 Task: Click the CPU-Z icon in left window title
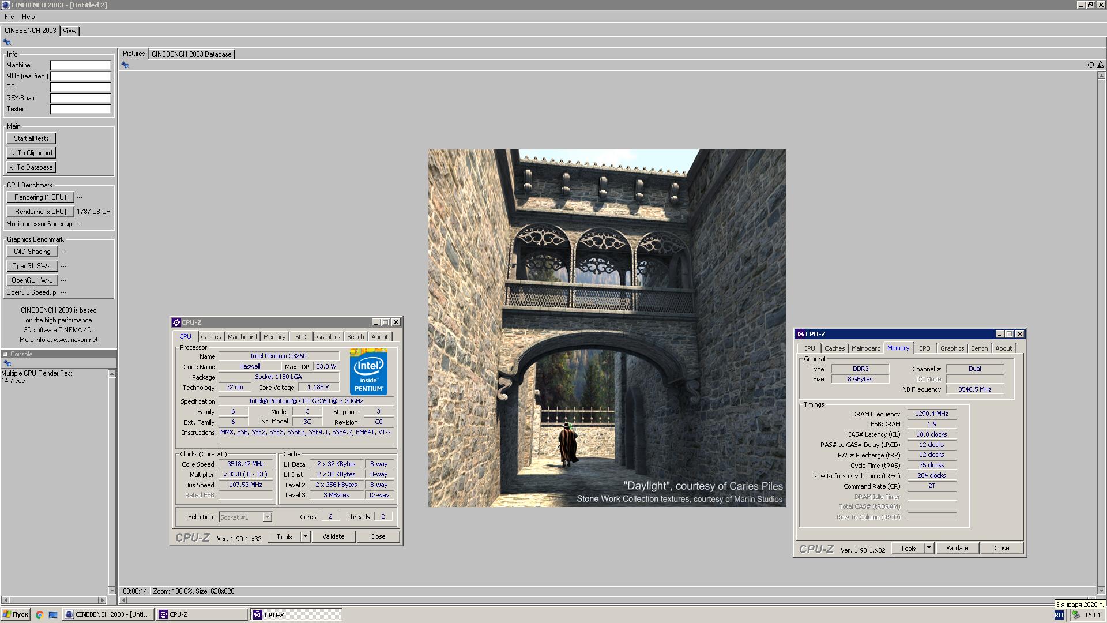(x=176, y=322)
